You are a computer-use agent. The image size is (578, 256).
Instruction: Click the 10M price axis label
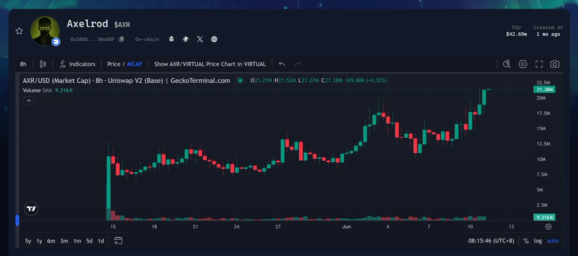(541, 159)
